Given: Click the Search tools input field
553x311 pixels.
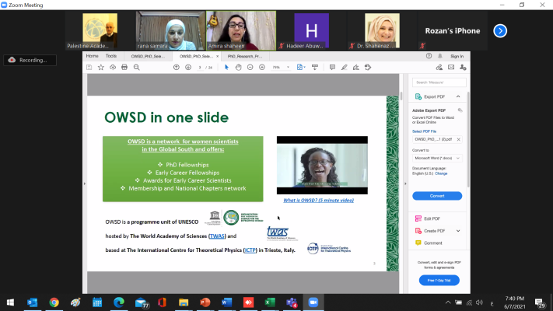Looking at the screenshot, I should [438, 82].
